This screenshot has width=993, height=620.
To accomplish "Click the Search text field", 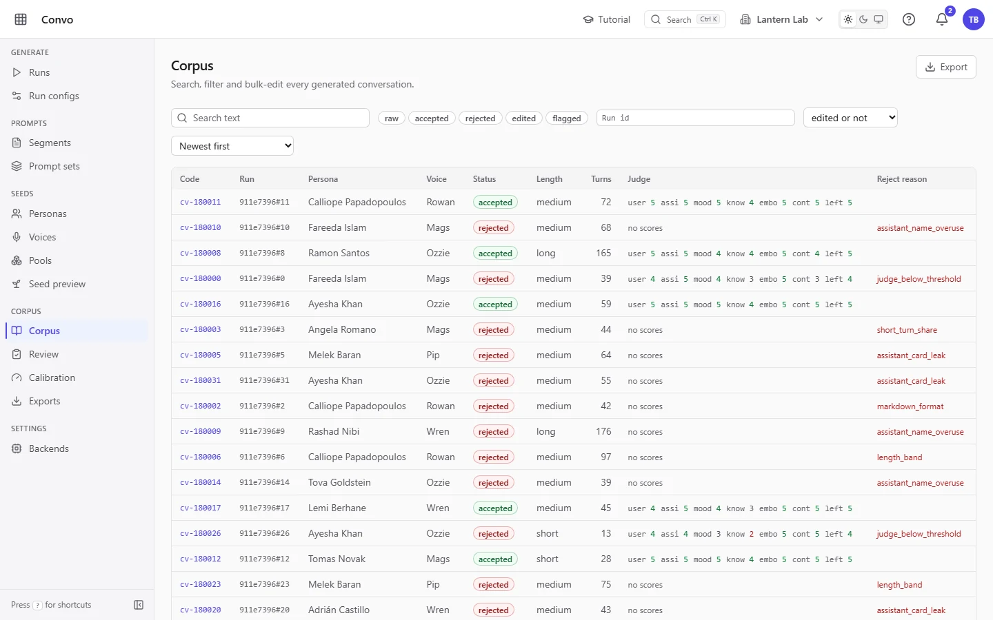I will pos(270,118).
